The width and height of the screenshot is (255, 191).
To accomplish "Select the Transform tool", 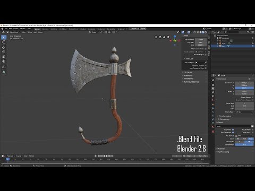I will click(x=4, y=62).
